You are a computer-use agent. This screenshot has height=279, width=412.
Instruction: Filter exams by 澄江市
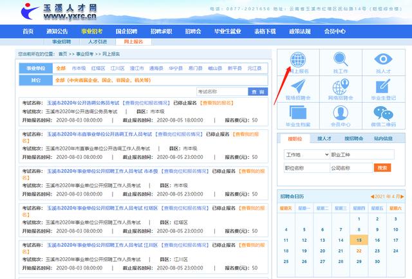tap(137, 68)
